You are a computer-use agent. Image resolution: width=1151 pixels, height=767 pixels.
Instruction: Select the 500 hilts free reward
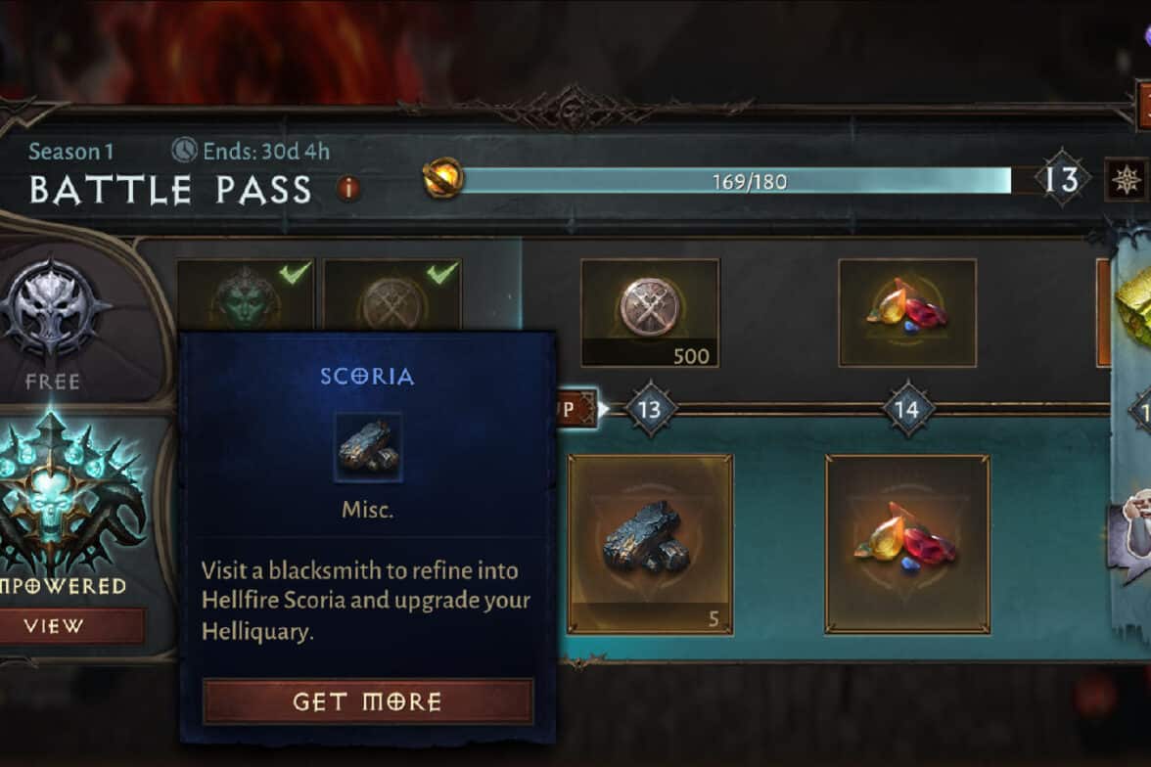point(650,313)
